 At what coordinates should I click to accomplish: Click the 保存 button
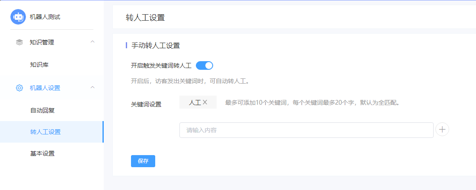(143, 161)
